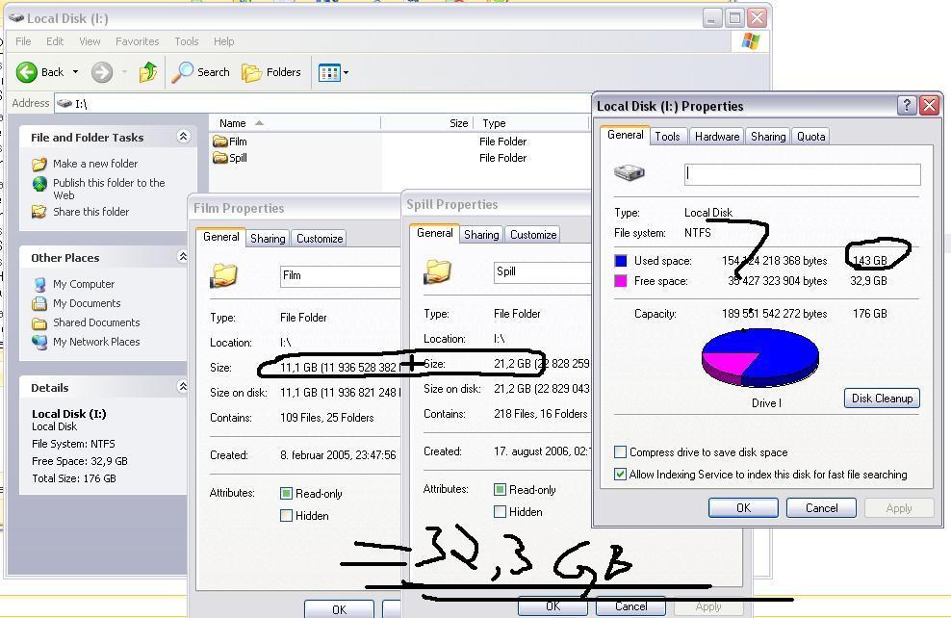This screenshot has height=618, width=951.
Task: Click the Film name field in Film Properties
Action: tap(340, 276)
